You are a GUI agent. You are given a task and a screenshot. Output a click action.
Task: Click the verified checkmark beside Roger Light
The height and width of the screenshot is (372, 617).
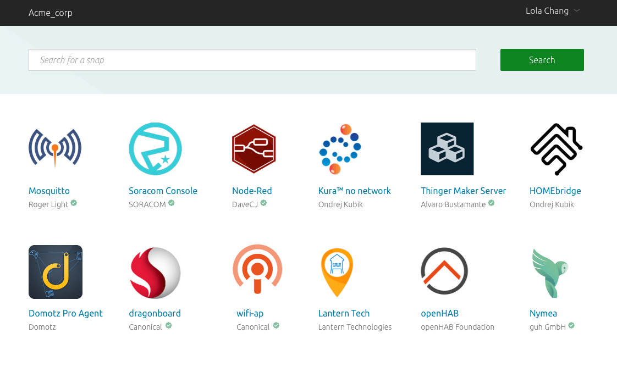[74, 203]
